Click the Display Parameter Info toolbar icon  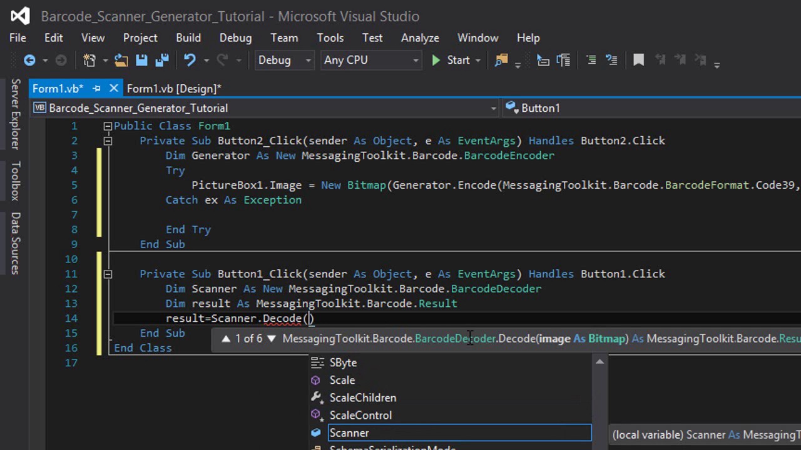click(563, 60)
